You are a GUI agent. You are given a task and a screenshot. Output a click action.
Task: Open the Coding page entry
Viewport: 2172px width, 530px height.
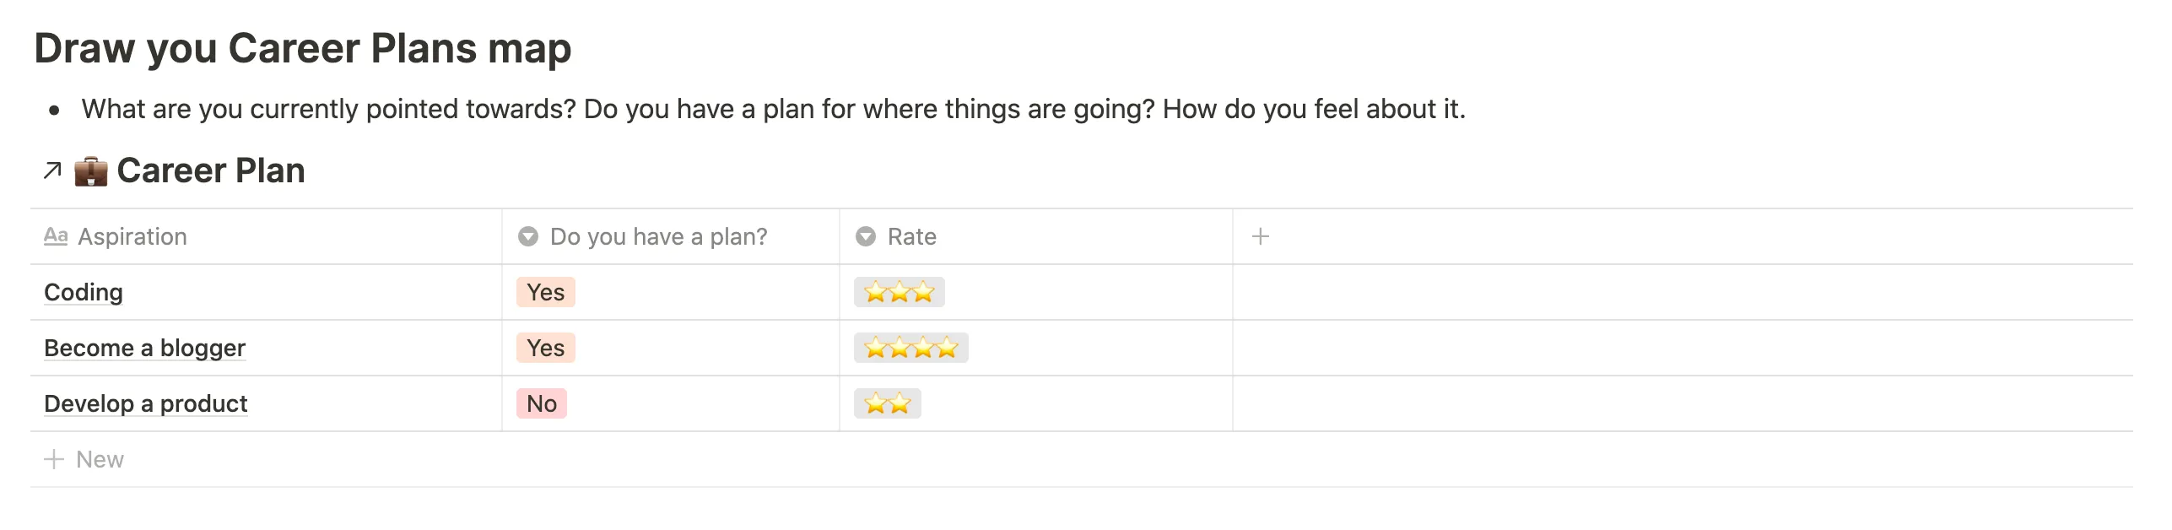point(83,292)
